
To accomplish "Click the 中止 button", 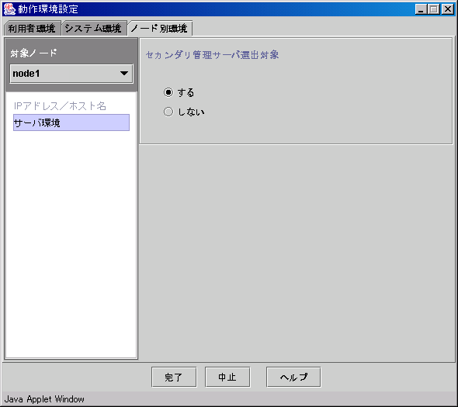I will [x=227, y=377].
